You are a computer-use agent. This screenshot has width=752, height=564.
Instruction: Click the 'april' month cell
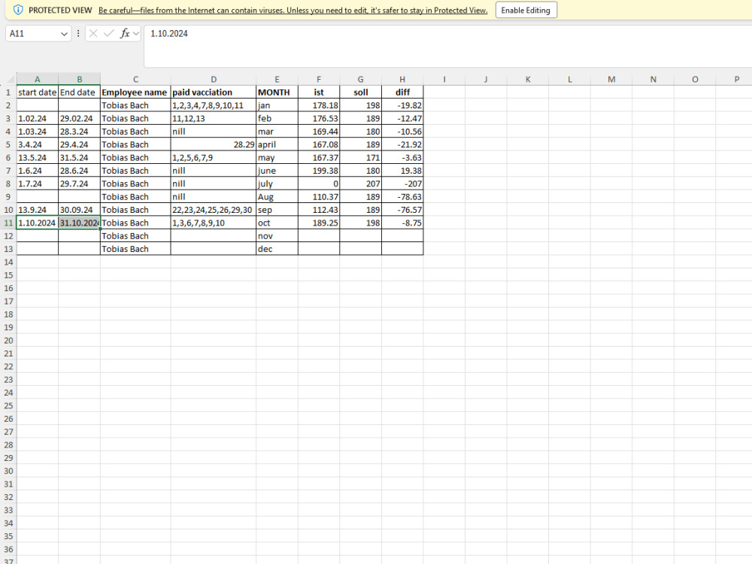(x=277, y=144)
